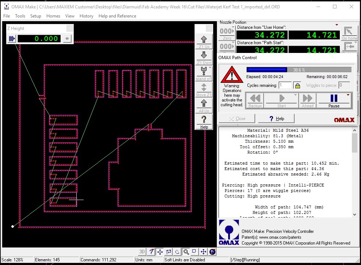This screenshot has height=265, width=361.
Task: Open the Setup menu
Action: tap(36, 16)
